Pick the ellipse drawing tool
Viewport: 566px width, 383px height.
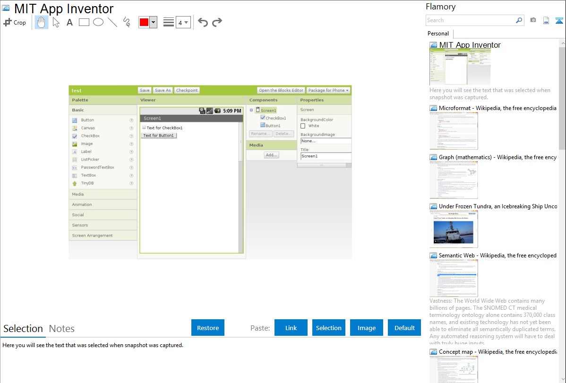[98, 22]
